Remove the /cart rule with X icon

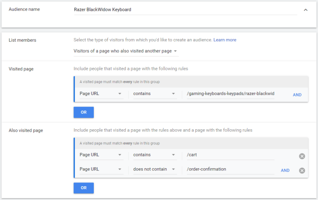click(302, 156)
